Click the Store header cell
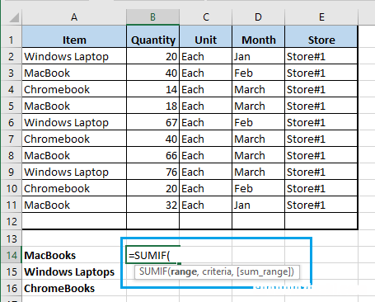The width and height of the screenshot is (375, 302). (x=321, y=37)
